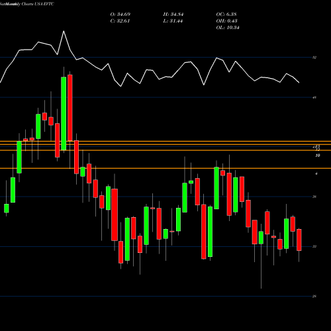Viewport: 331px width, 331px height.
Task: Click the 52 price axis label
Action: coord(314,58)
